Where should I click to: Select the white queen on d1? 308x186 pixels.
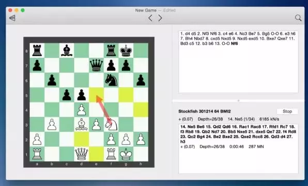click(81, 154)
